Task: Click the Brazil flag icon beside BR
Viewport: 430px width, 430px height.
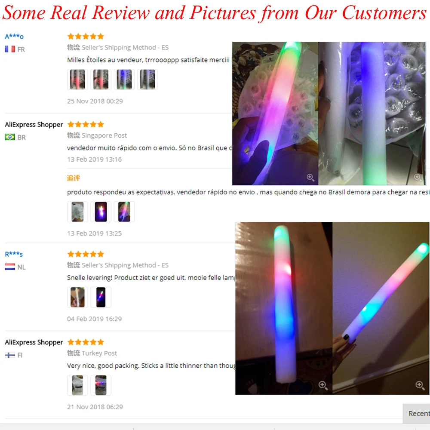Action: (10, 137)
